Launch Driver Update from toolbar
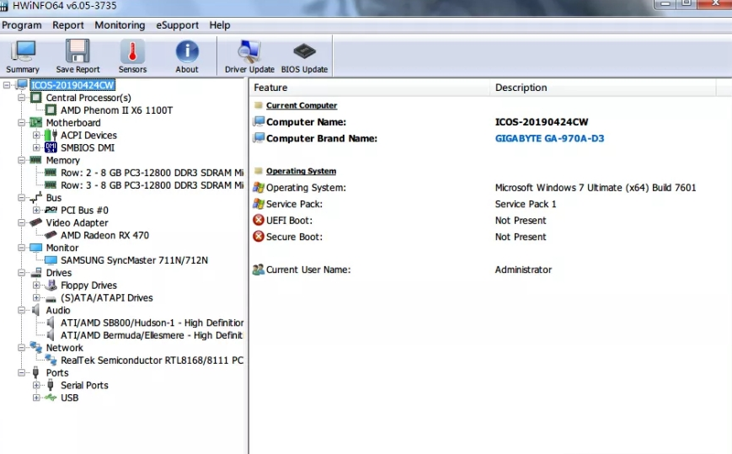The height and width of the screenshot is (454, 732). 249,56
